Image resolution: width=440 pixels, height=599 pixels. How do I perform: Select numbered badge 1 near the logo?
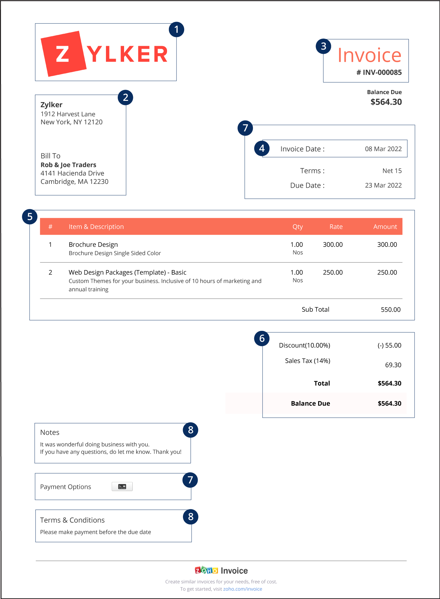(x=176, y=30)
